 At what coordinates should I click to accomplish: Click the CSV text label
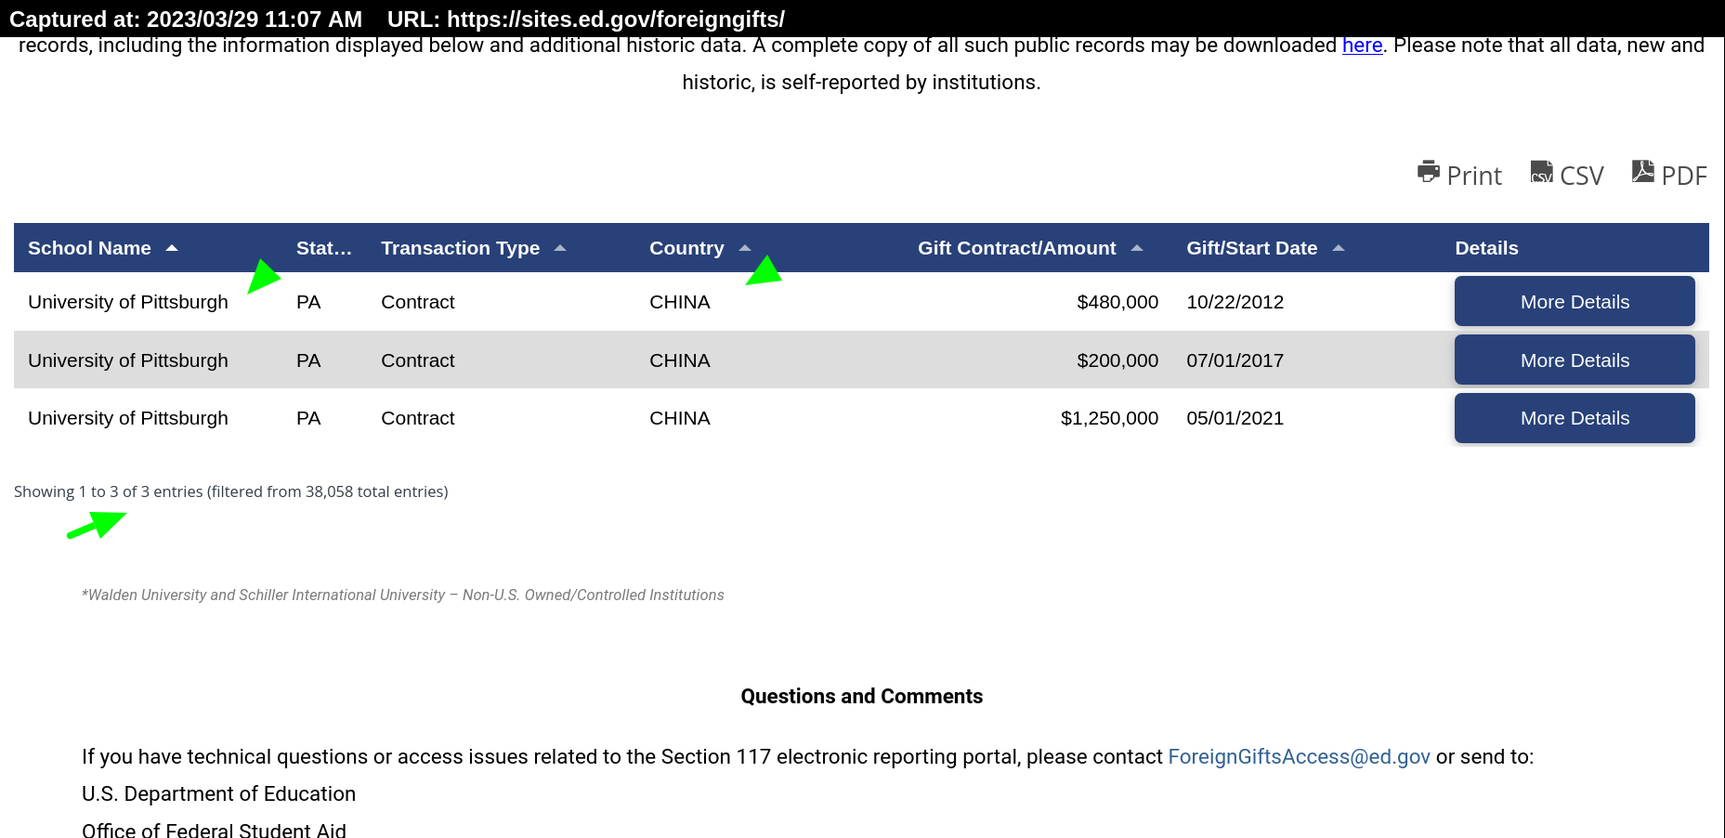(x=1582, y=176)
